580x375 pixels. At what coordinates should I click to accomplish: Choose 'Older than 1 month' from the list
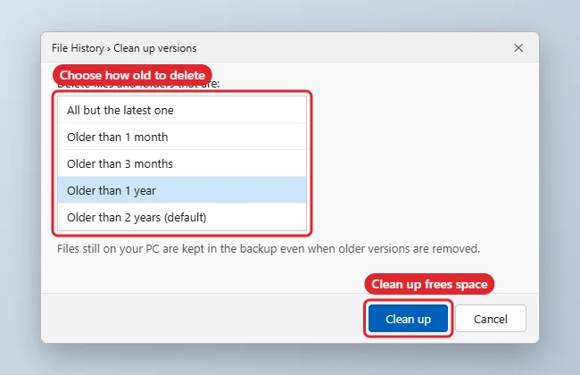(x=182, y=137)
